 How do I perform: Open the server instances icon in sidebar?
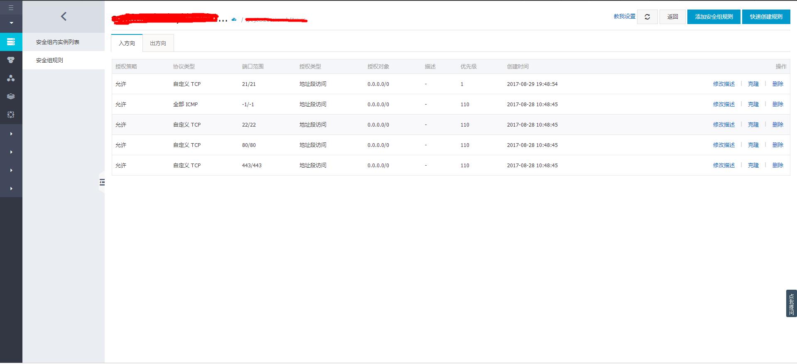point(11,42)
